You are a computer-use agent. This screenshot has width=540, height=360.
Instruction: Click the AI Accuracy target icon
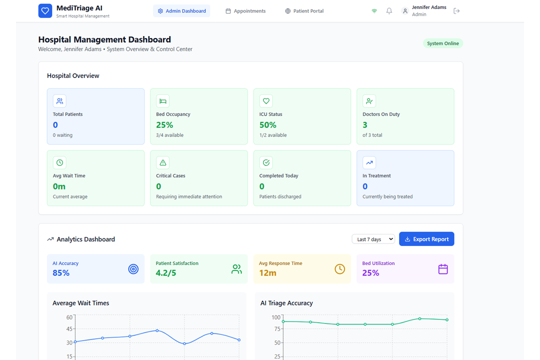pyautogui.click(x=133, y=269)
